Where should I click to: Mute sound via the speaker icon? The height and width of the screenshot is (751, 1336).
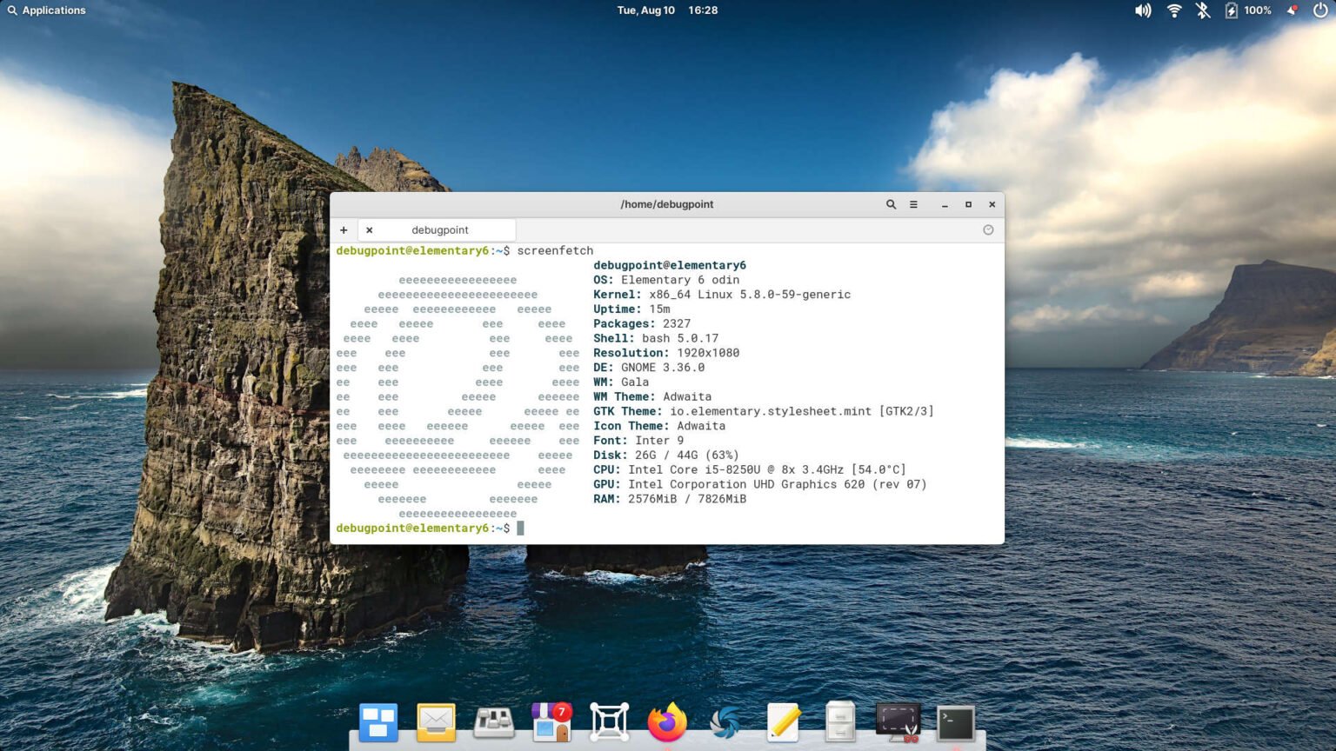click(1142, 10)
